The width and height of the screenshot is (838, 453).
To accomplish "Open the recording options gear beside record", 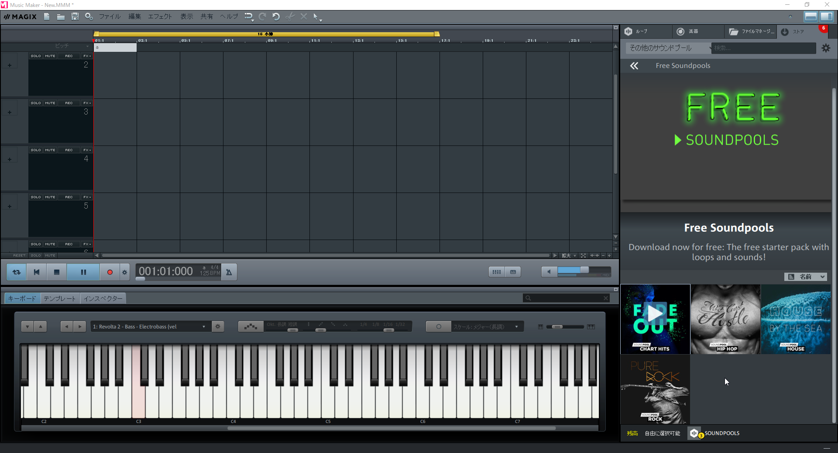I will tap(125, 272).
